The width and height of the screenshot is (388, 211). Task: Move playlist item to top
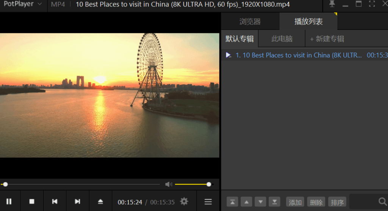pos(232,202)
